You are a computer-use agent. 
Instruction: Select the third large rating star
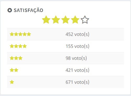click(x=65, y=20)
